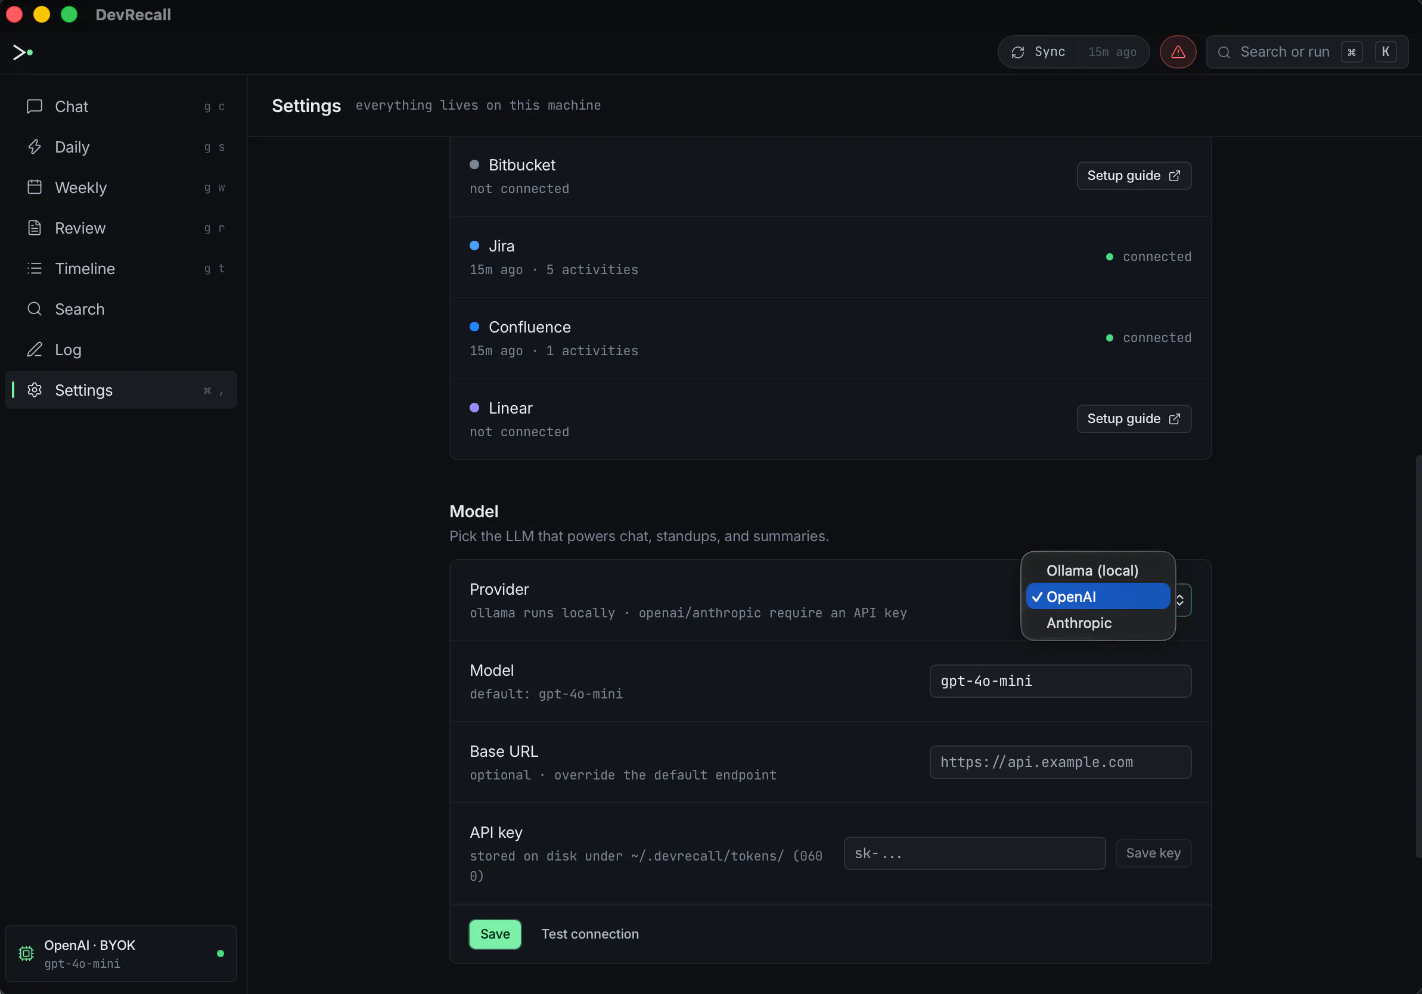Click 'default: gpt-4o-mini' hint text
The width and height of the screenshot is (1422, 994).
click(x=547, y=694)
